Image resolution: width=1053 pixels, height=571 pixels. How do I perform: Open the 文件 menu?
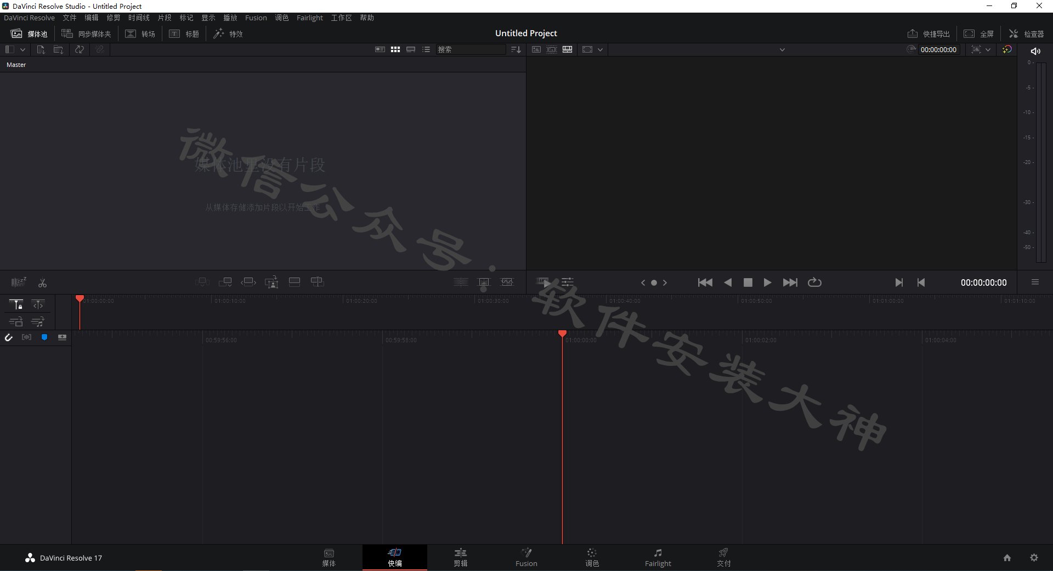tap(70, 18)
